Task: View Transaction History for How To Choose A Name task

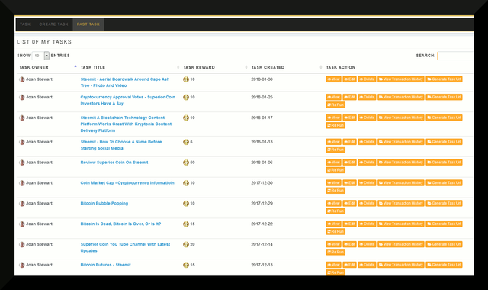Action: tap(401, 142)
